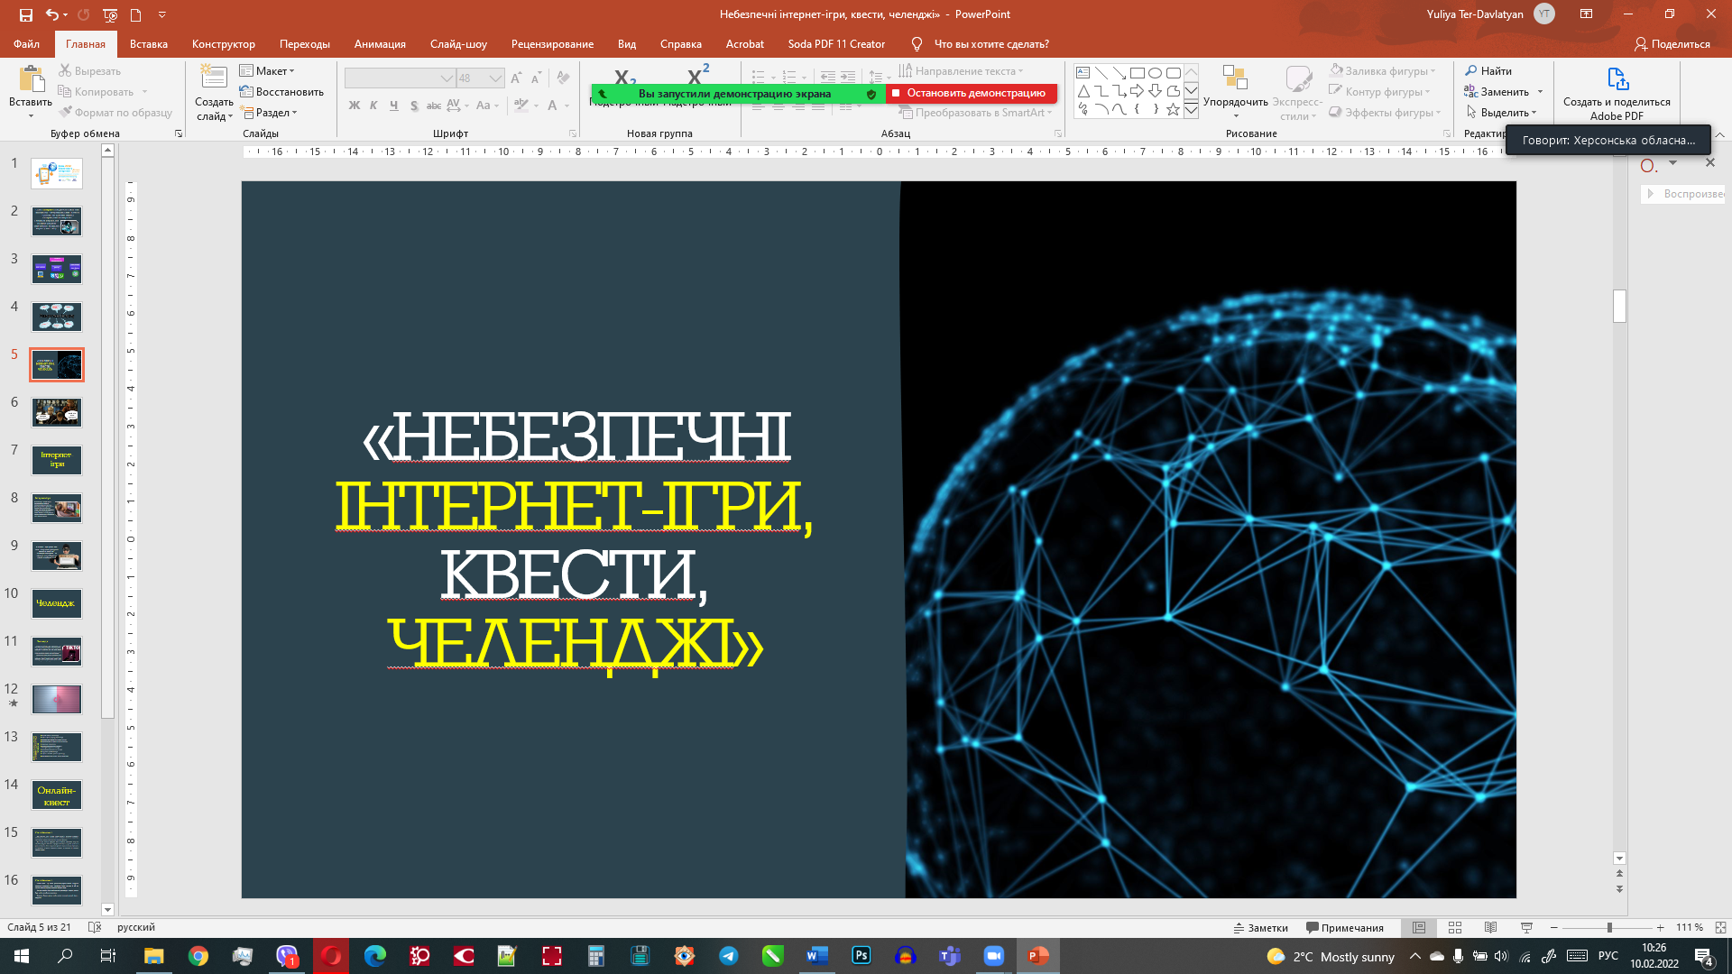The height and width of the screenshot is (974, 1732).
Task: Open the Анимация ribbon tab
Action: coord(379,43)
